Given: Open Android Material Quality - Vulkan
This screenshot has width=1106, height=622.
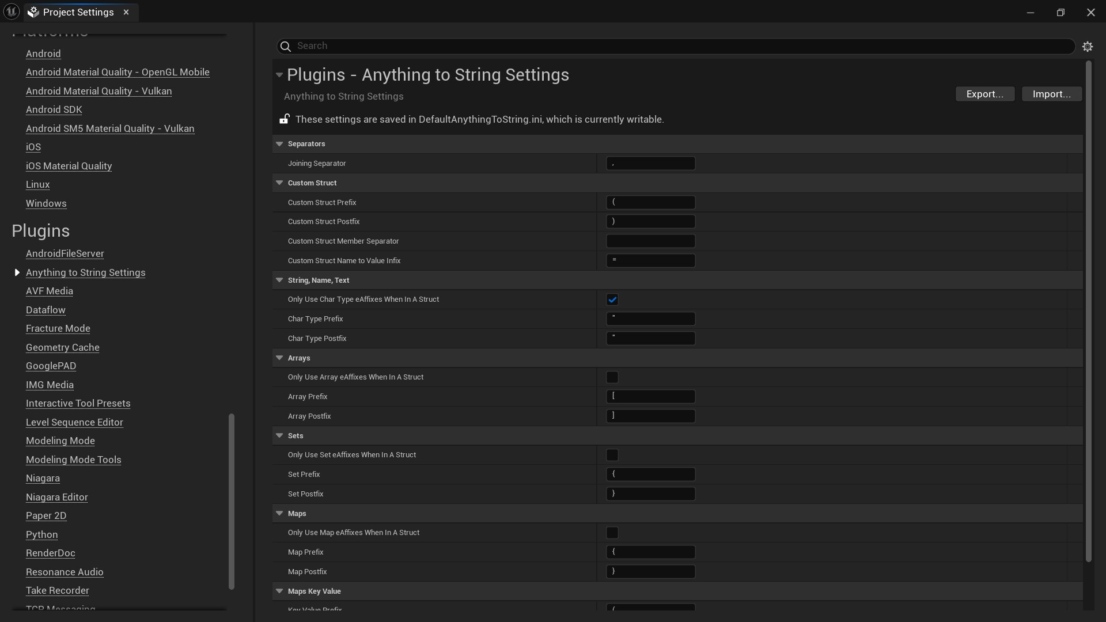Looking at the screenshot, I should tap(99, 91).
